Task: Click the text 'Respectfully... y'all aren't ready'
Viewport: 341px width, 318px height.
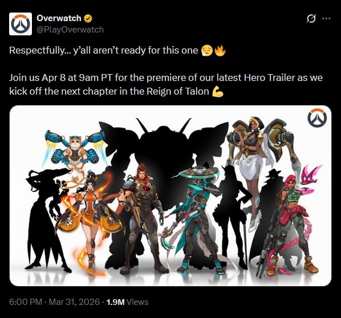Action: pos(104,50)
